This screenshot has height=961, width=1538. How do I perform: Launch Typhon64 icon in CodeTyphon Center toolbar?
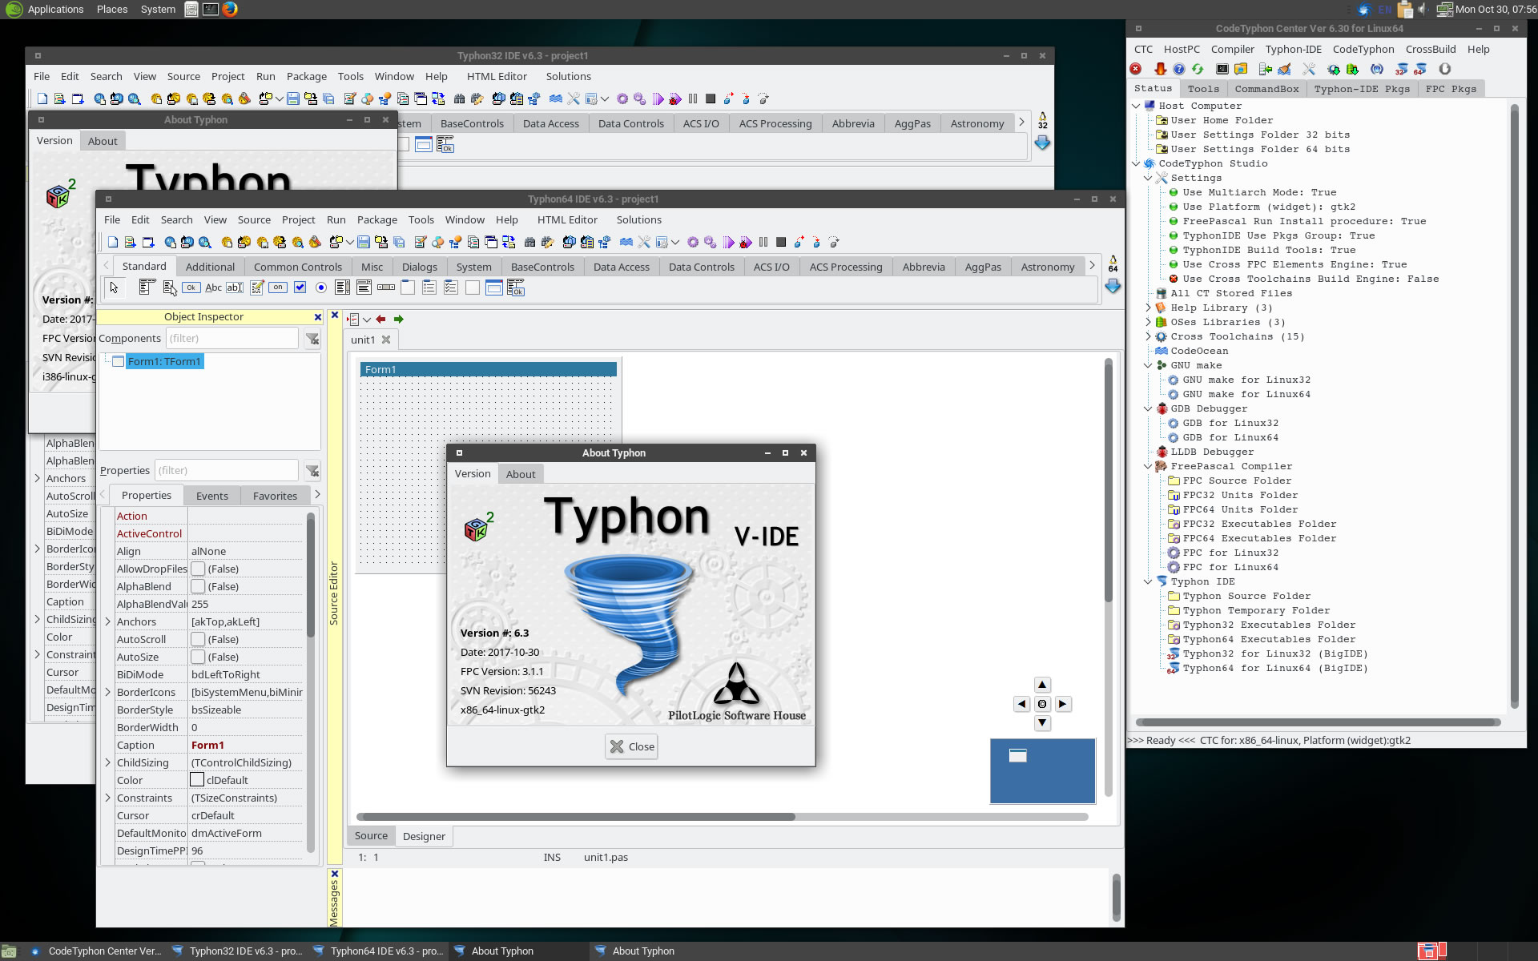1419,69
